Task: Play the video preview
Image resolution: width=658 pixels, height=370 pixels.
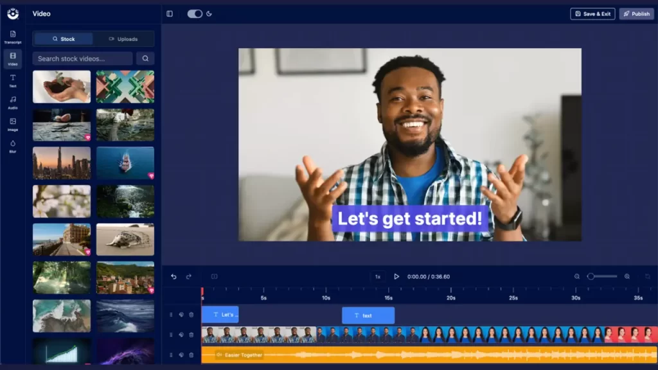Action: (396, 277)
